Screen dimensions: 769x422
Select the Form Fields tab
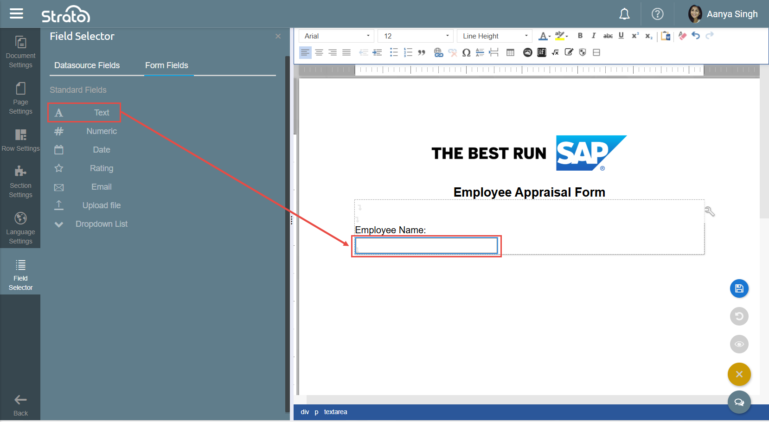click(167, 65)
